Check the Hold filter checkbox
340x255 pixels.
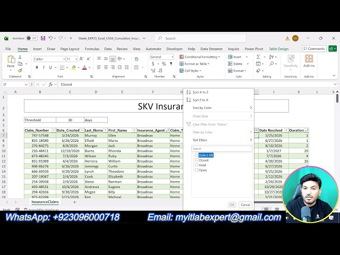(197, 165)
